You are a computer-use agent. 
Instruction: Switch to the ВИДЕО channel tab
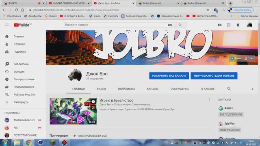click(101, 89)
